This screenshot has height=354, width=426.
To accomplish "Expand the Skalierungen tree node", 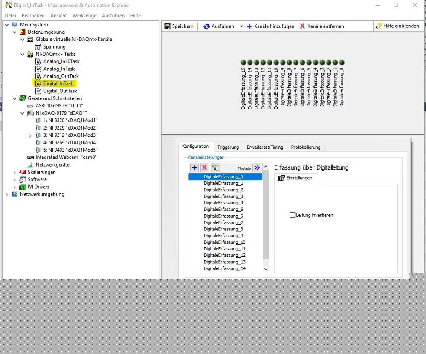I will [14, 172].
